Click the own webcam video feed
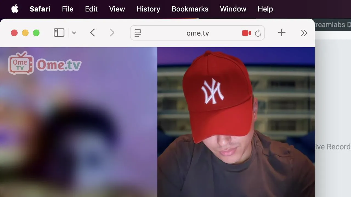 point(236,122)
